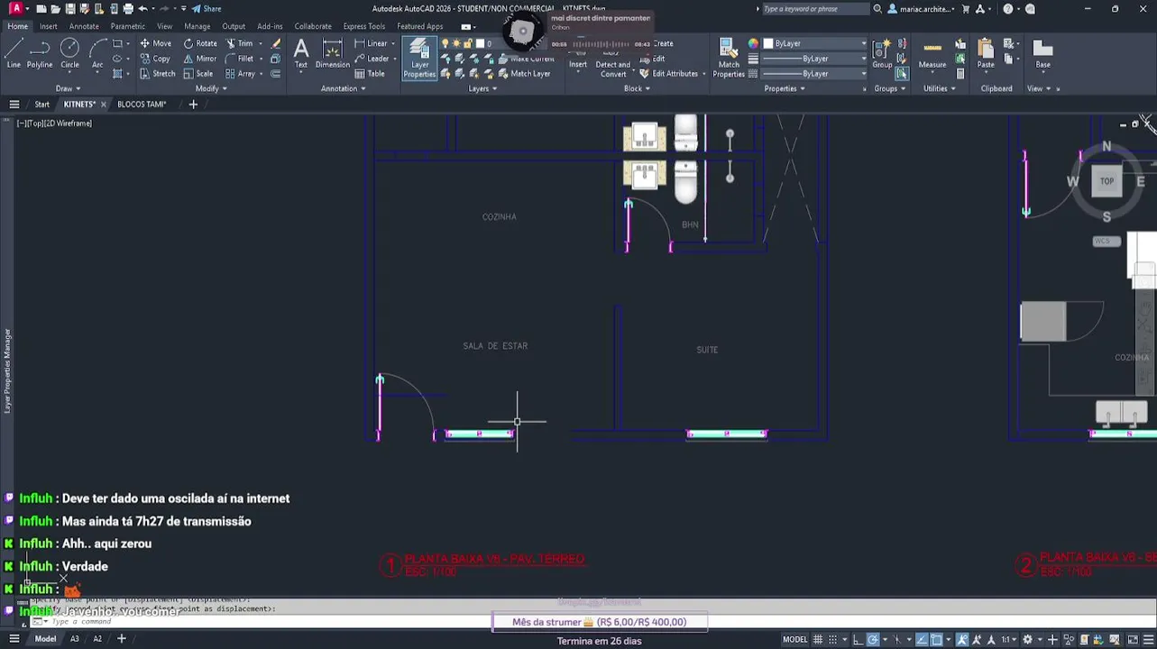Click the Measure utility

pos(932,54)
